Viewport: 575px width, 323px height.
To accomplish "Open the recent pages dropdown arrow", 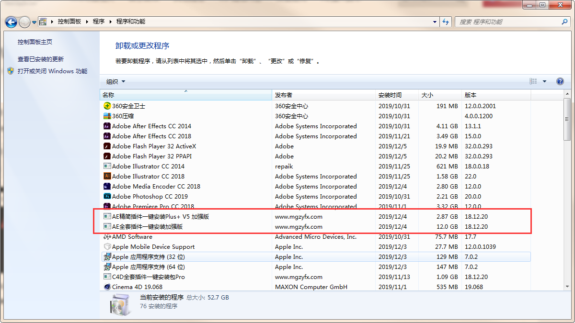I will point(34,22).
